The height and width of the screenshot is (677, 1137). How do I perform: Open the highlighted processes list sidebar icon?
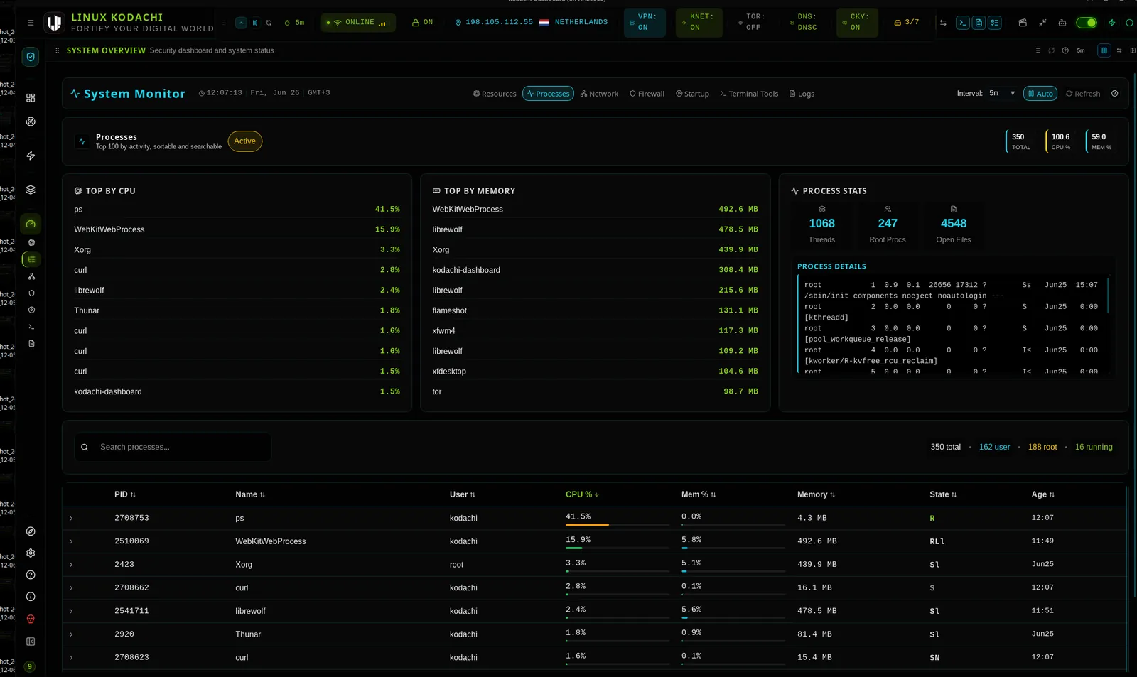click(x=31, y=259)
